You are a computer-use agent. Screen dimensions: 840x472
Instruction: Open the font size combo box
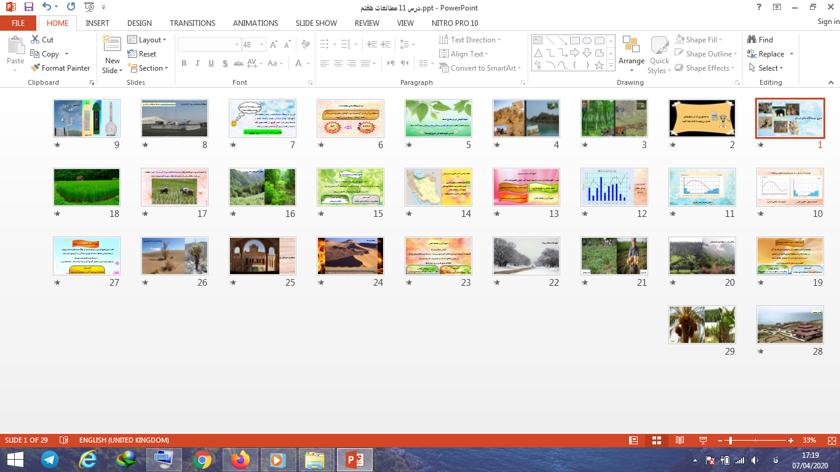[252, 45]
